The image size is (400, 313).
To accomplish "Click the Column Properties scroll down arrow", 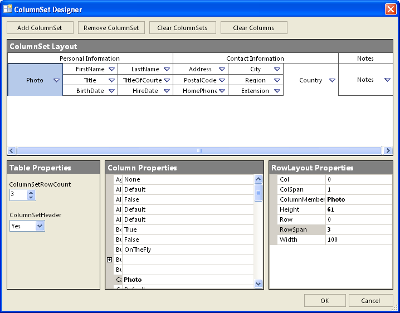I will point(258,283).
